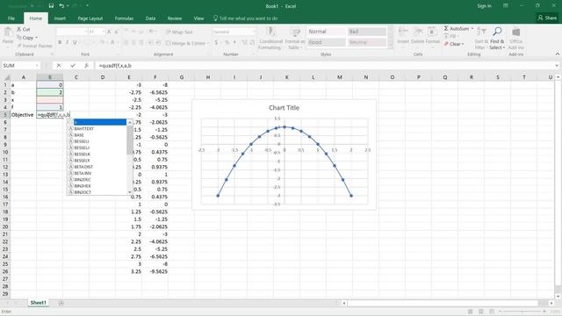Viewport: 562px width, 316px height.
Task: Open the number format General dropdown
Action: click(254, 32)
